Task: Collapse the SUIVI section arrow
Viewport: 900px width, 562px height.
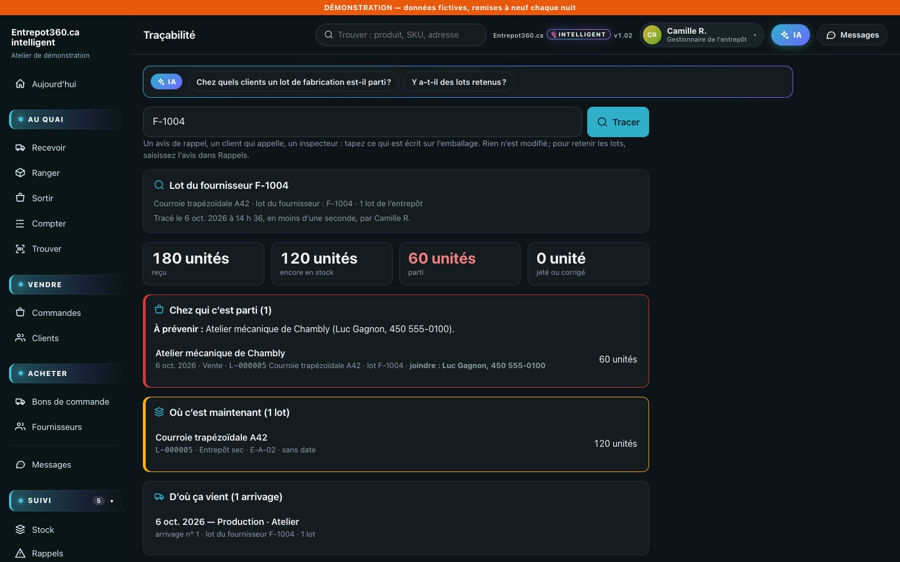Action: (112, 501)
